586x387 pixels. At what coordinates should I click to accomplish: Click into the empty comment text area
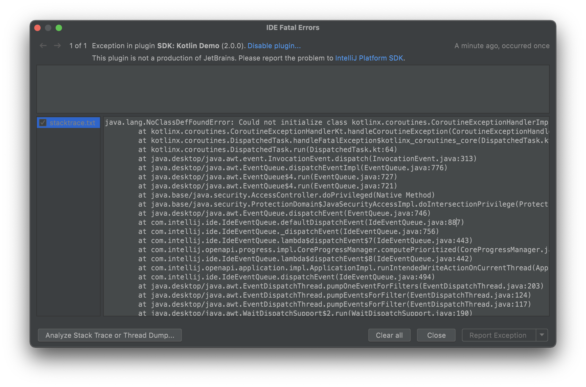click(x=293, y=89)
